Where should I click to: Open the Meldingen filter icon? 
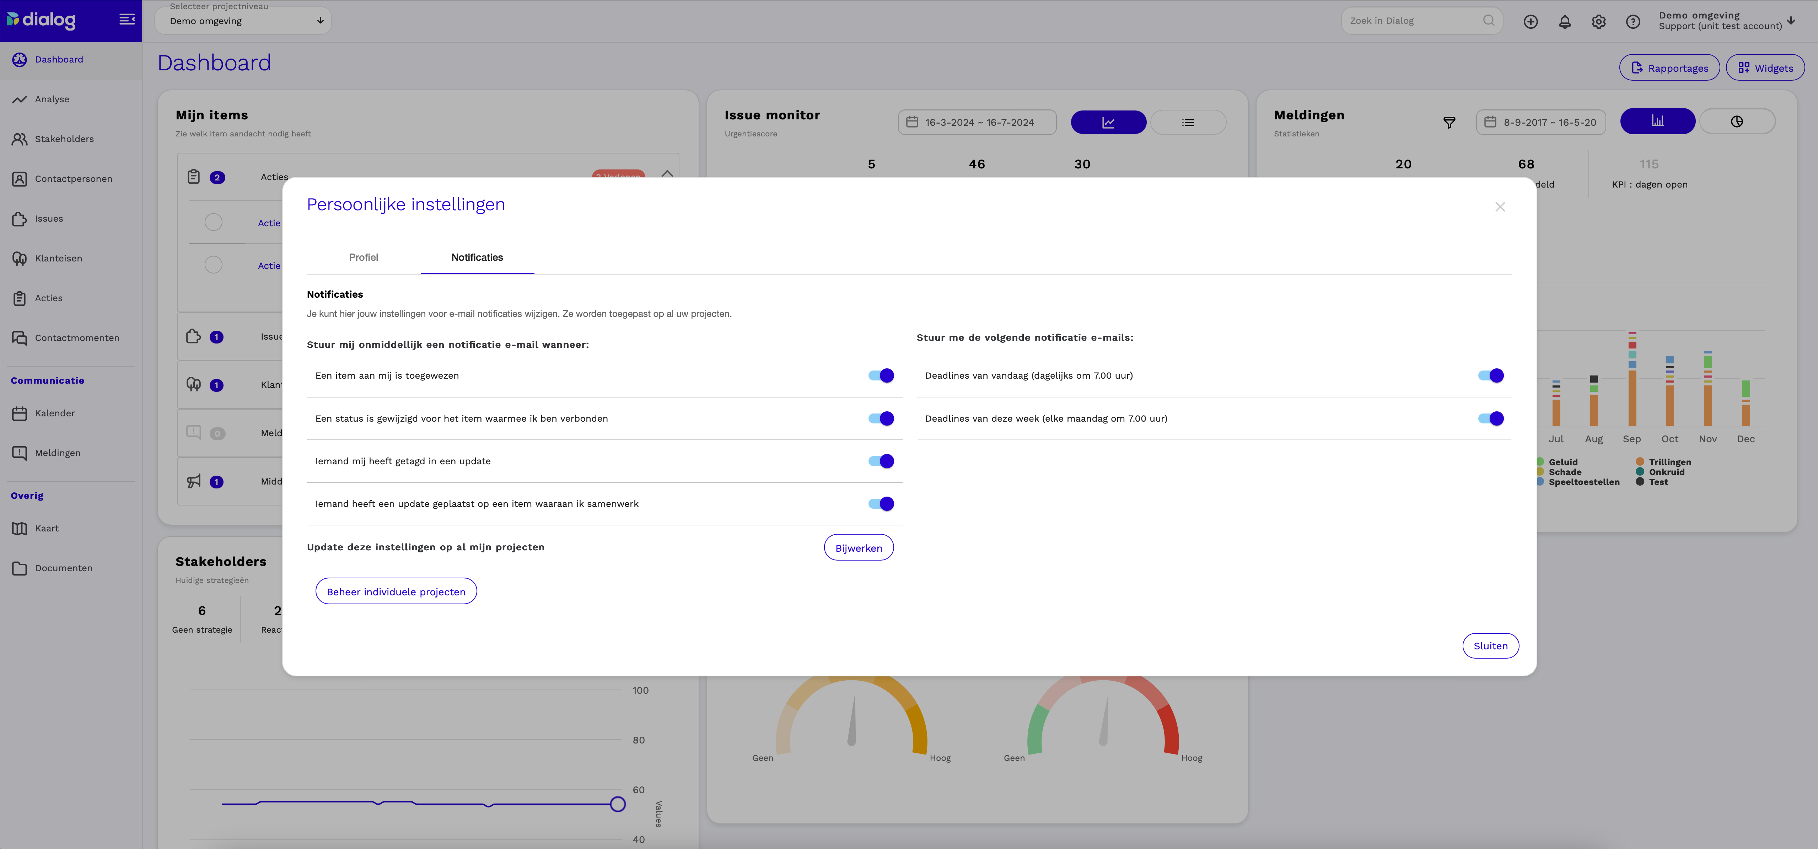coord(1449,122)
